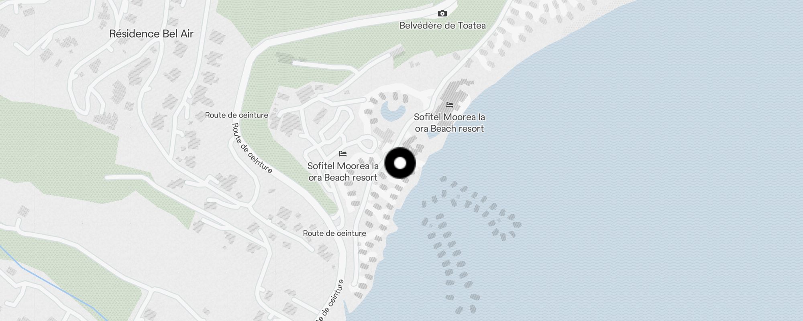Open the Sofitel Moorea label near the shoreline
The width and height of the screenshot is (803, 321).
coord(449,123)
